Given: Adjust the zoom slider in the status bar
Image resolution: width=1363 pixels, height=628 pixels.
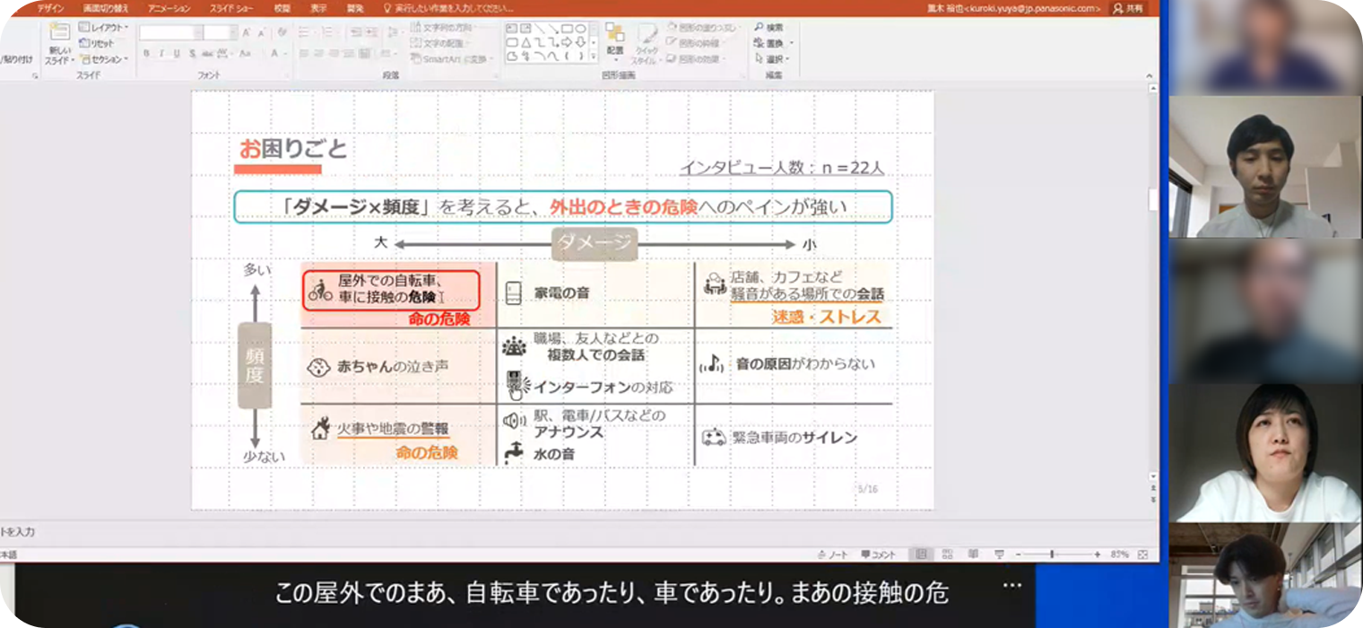Looking at the screenshot, I should [x=1052, y=554].
